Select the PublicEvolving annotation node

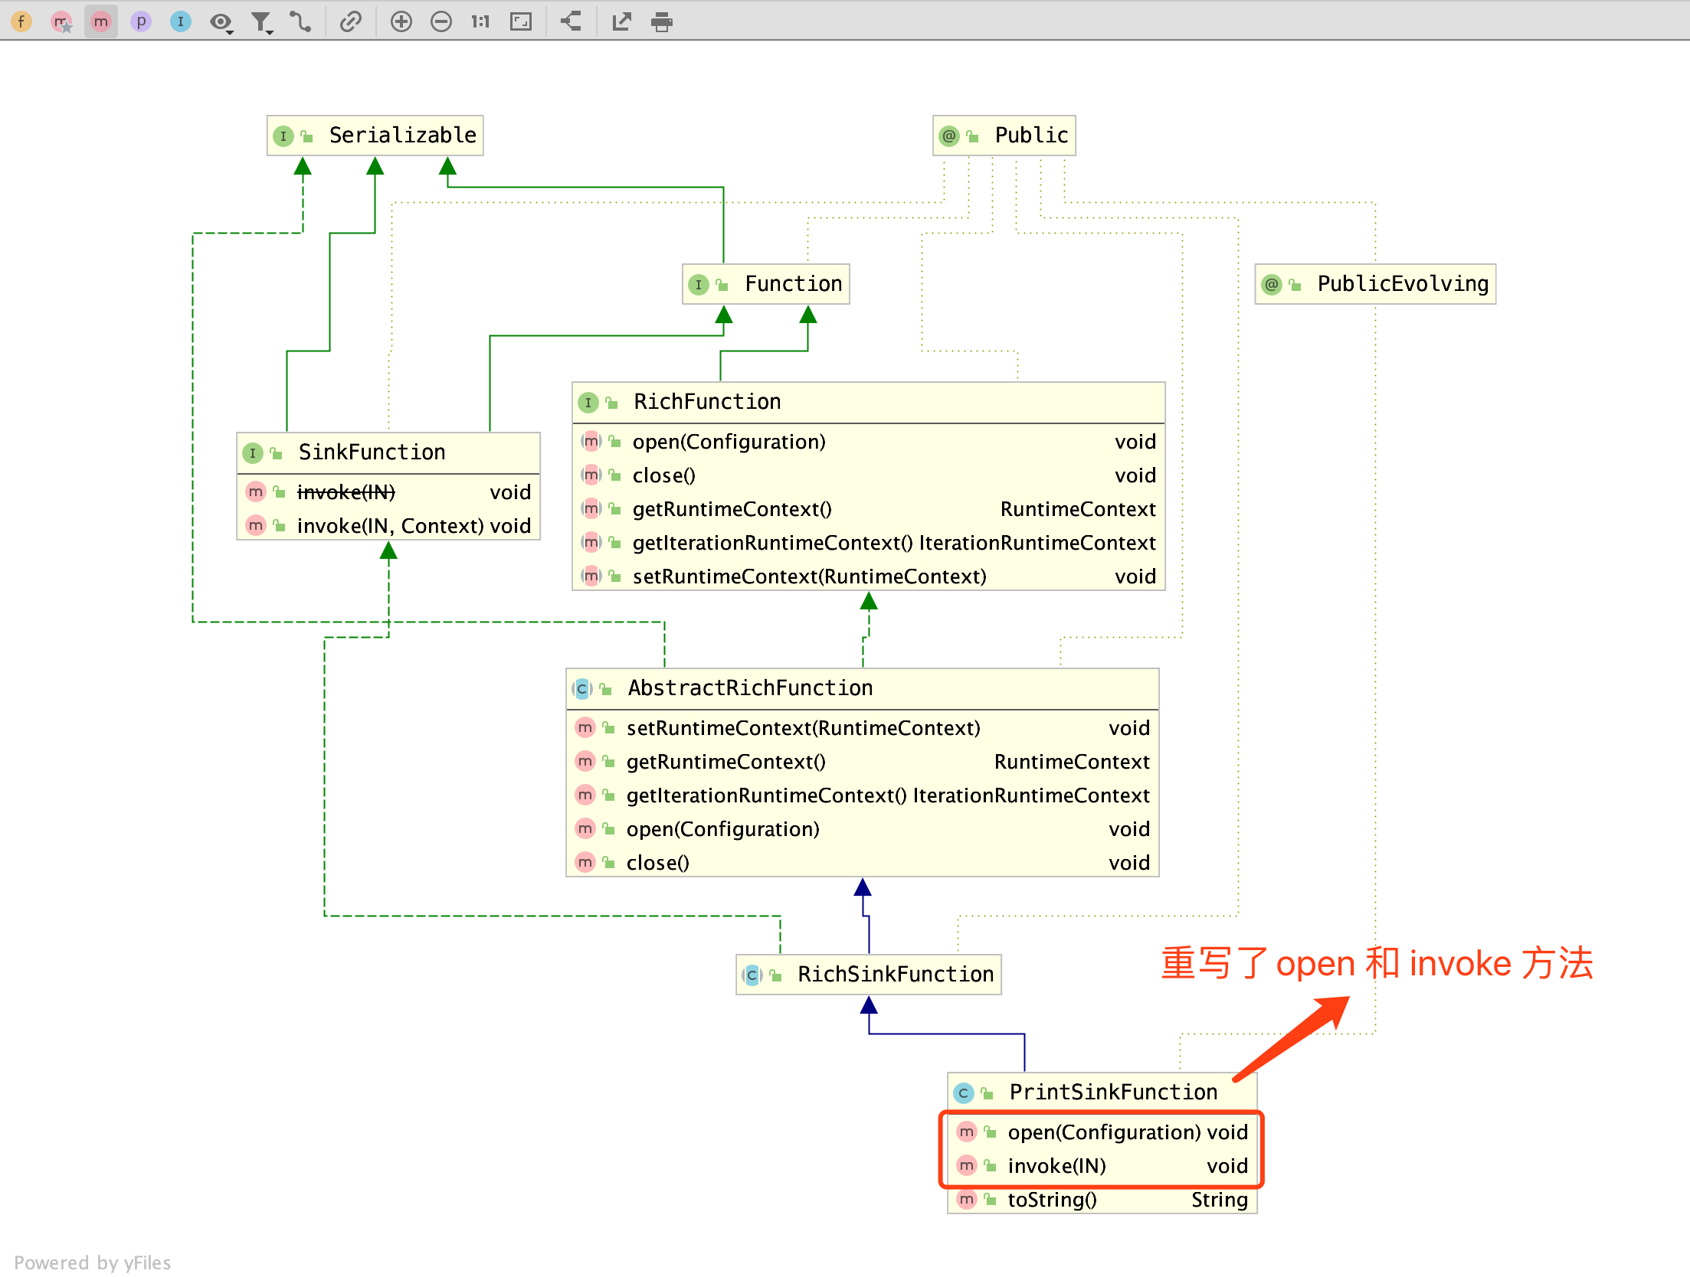(x=1375, y=284)
